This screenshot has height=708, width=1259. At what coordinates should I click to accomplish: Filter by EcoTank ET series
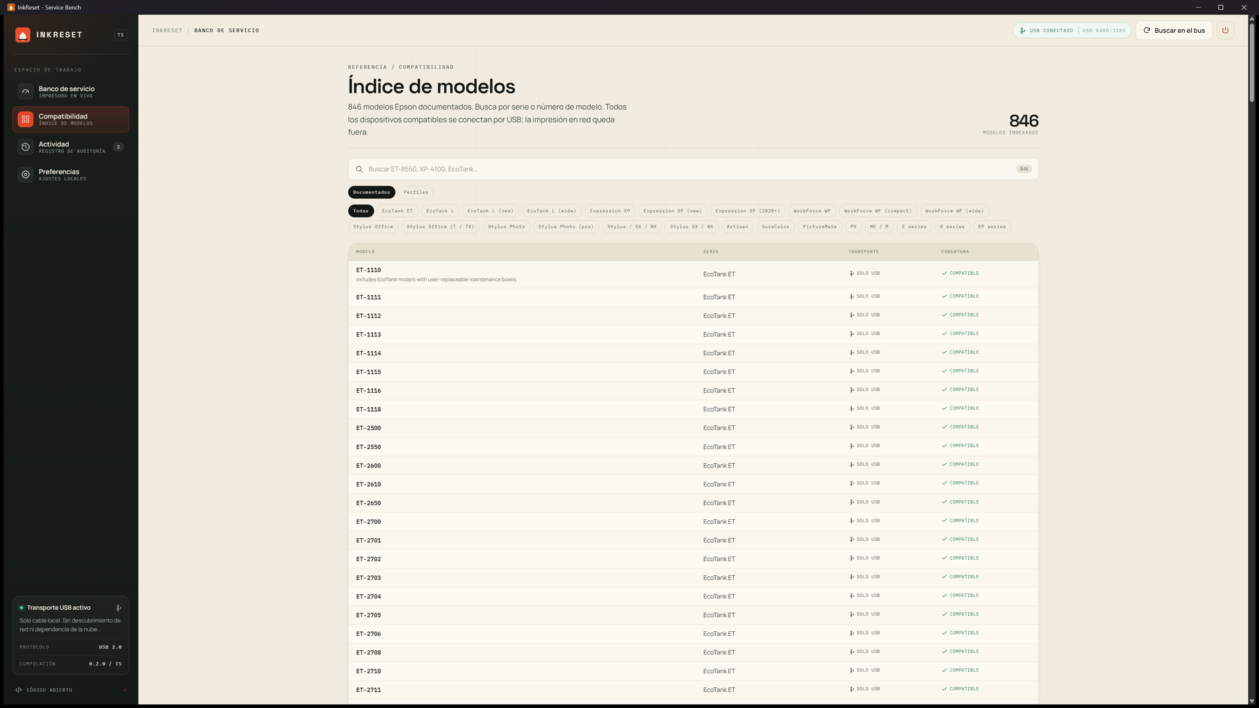click(397, 211)
